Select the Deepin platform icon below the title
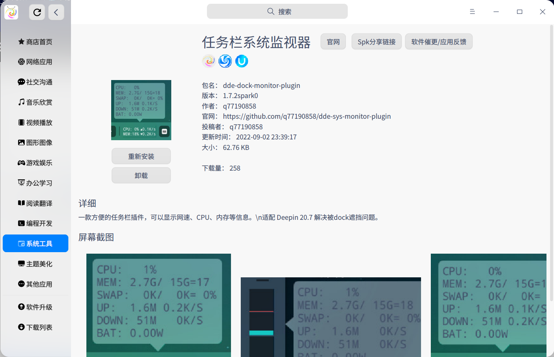The image size is (554, 357). click(x=225, y=61)
